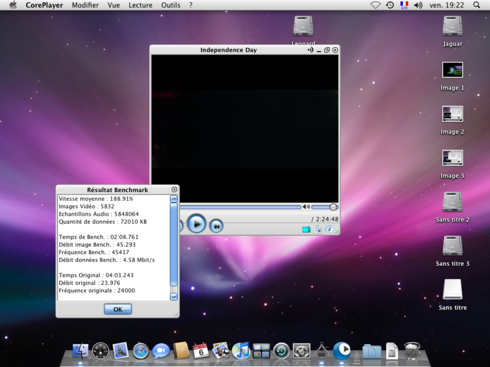This screenshot has width=490, height=367.
Task: Skip to next with the forward button
Action: click(x=216, y=225)
